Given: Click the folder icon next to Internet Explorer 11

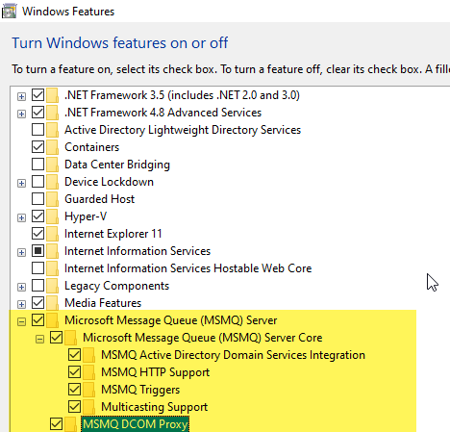Looking at the screenshot, I should (x=53, y=234).
